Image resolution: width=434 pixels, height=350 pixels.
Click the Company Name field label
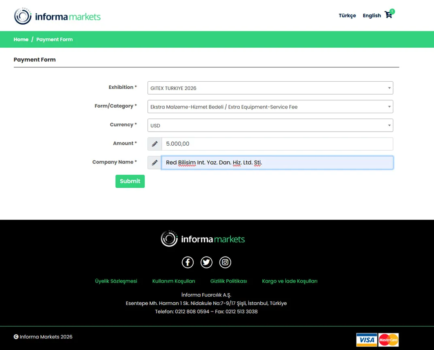click(115, 162)
